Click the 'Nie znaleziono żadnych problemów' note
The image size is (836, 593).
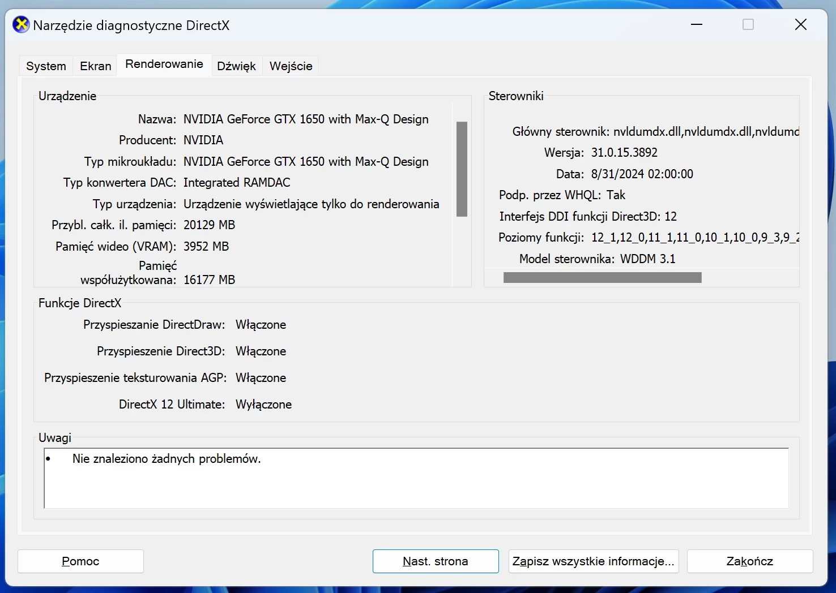pos(167,459)
